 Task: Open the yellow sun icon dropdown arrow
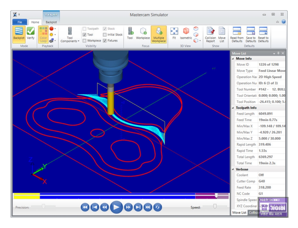(x=55, y=35)
